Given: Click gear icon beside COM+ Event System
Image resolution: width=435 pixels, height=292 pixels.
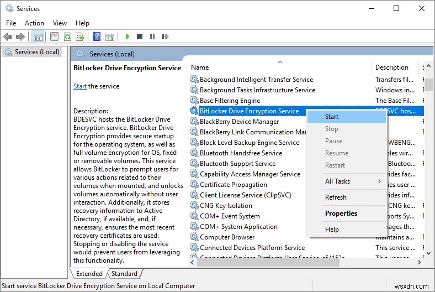Looking at the screenshot, I should [x=194, y=216].
